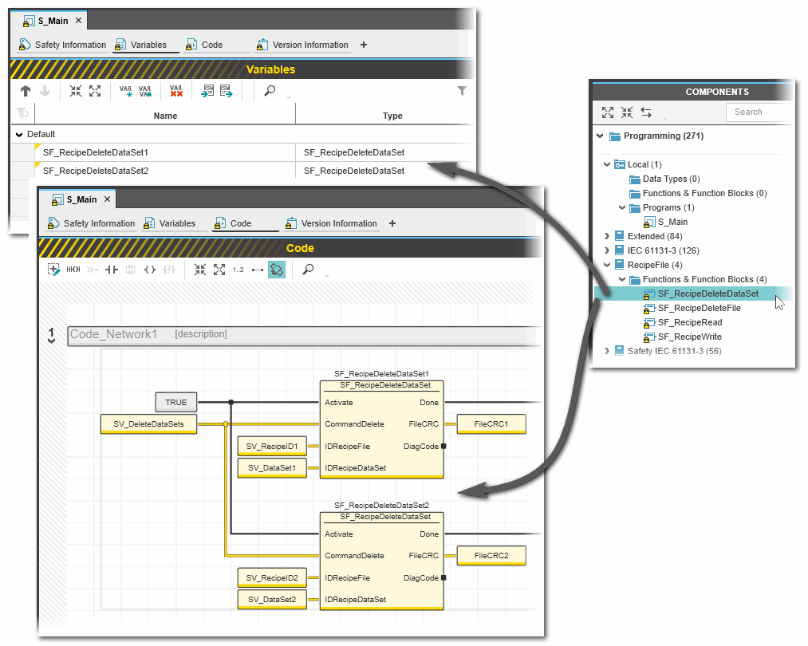808x646 pixels.
Task: Collapse the RecipeFile (4) library node
Action: pos(608,265)
